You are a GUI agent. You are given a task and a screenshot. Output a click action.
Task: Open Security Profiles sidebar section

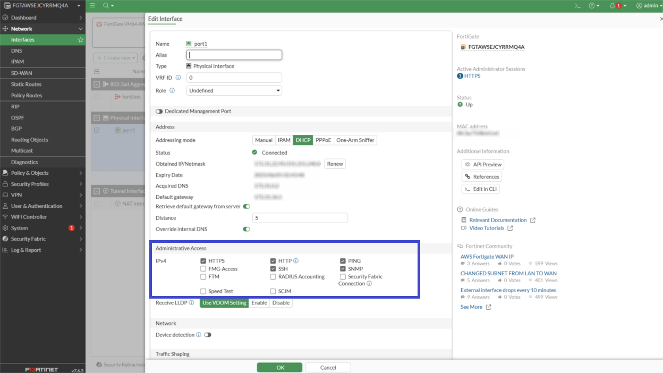click(42, 184)
